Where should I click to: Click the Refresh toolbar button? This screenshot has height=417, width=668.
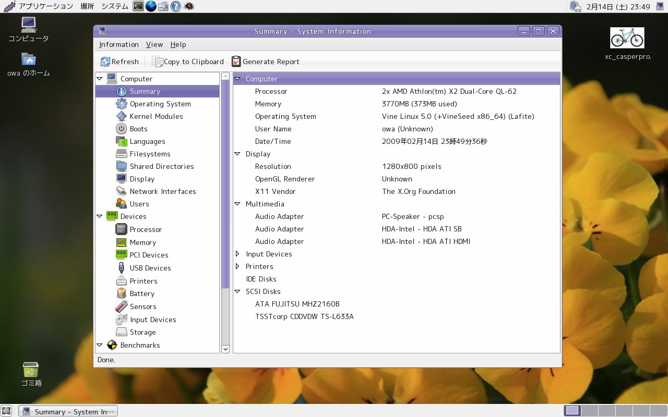pos(120,62)
